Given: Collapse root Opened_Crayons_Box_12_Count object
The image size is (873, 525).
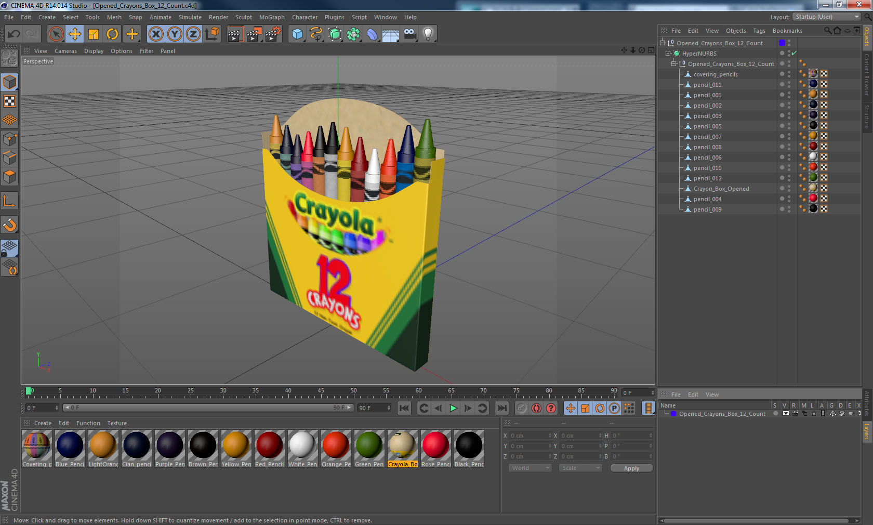Looking at the screenshot, I should pyautogui.click(x=663, y=43).
